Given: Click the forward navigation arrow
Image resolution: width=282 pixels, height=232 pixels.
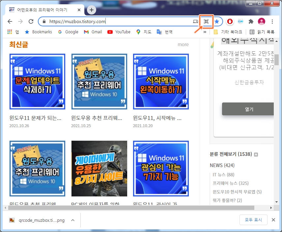Looking at the screenshot, I should tap(20, 21).
